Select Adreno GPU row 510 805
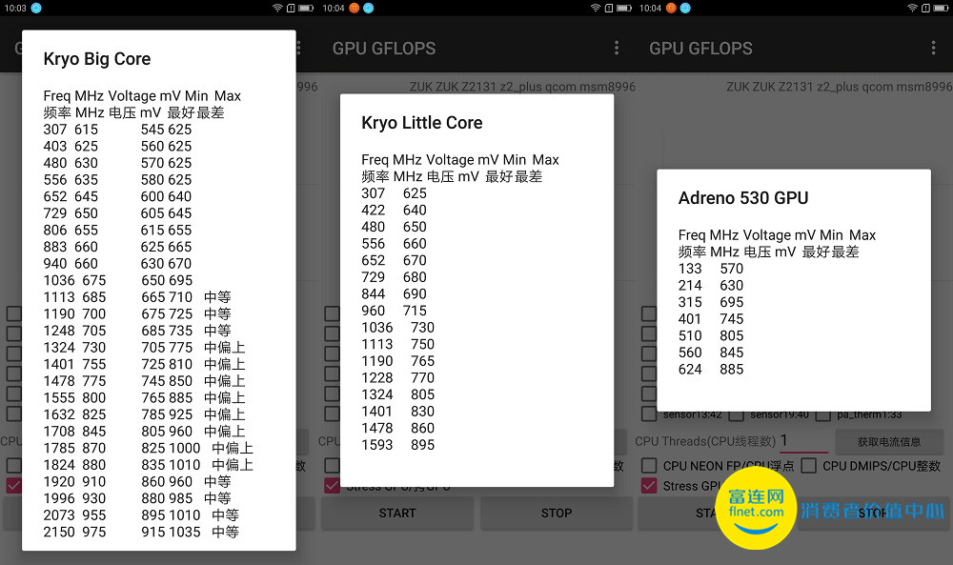This screenshot has height=565, width=953. coord(711,336)
